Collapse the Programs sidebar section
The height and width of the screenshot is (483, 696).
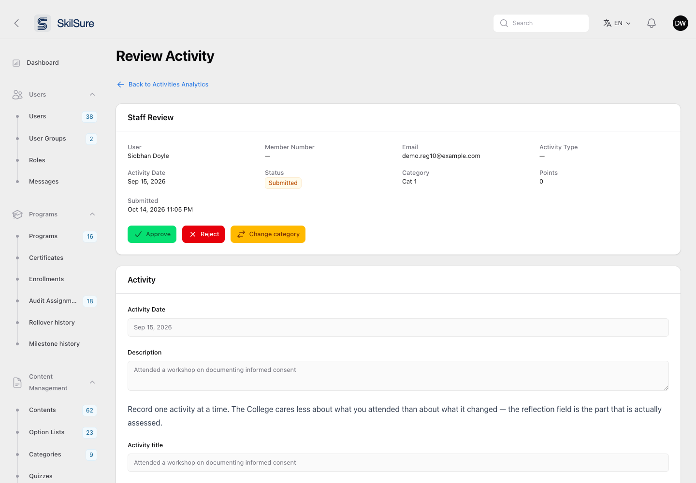[x=92, y=214]
